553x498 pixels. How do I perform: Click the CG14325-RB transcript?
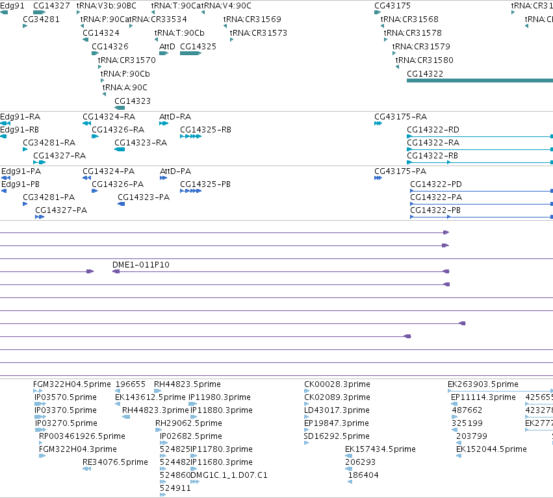point(191,136)
